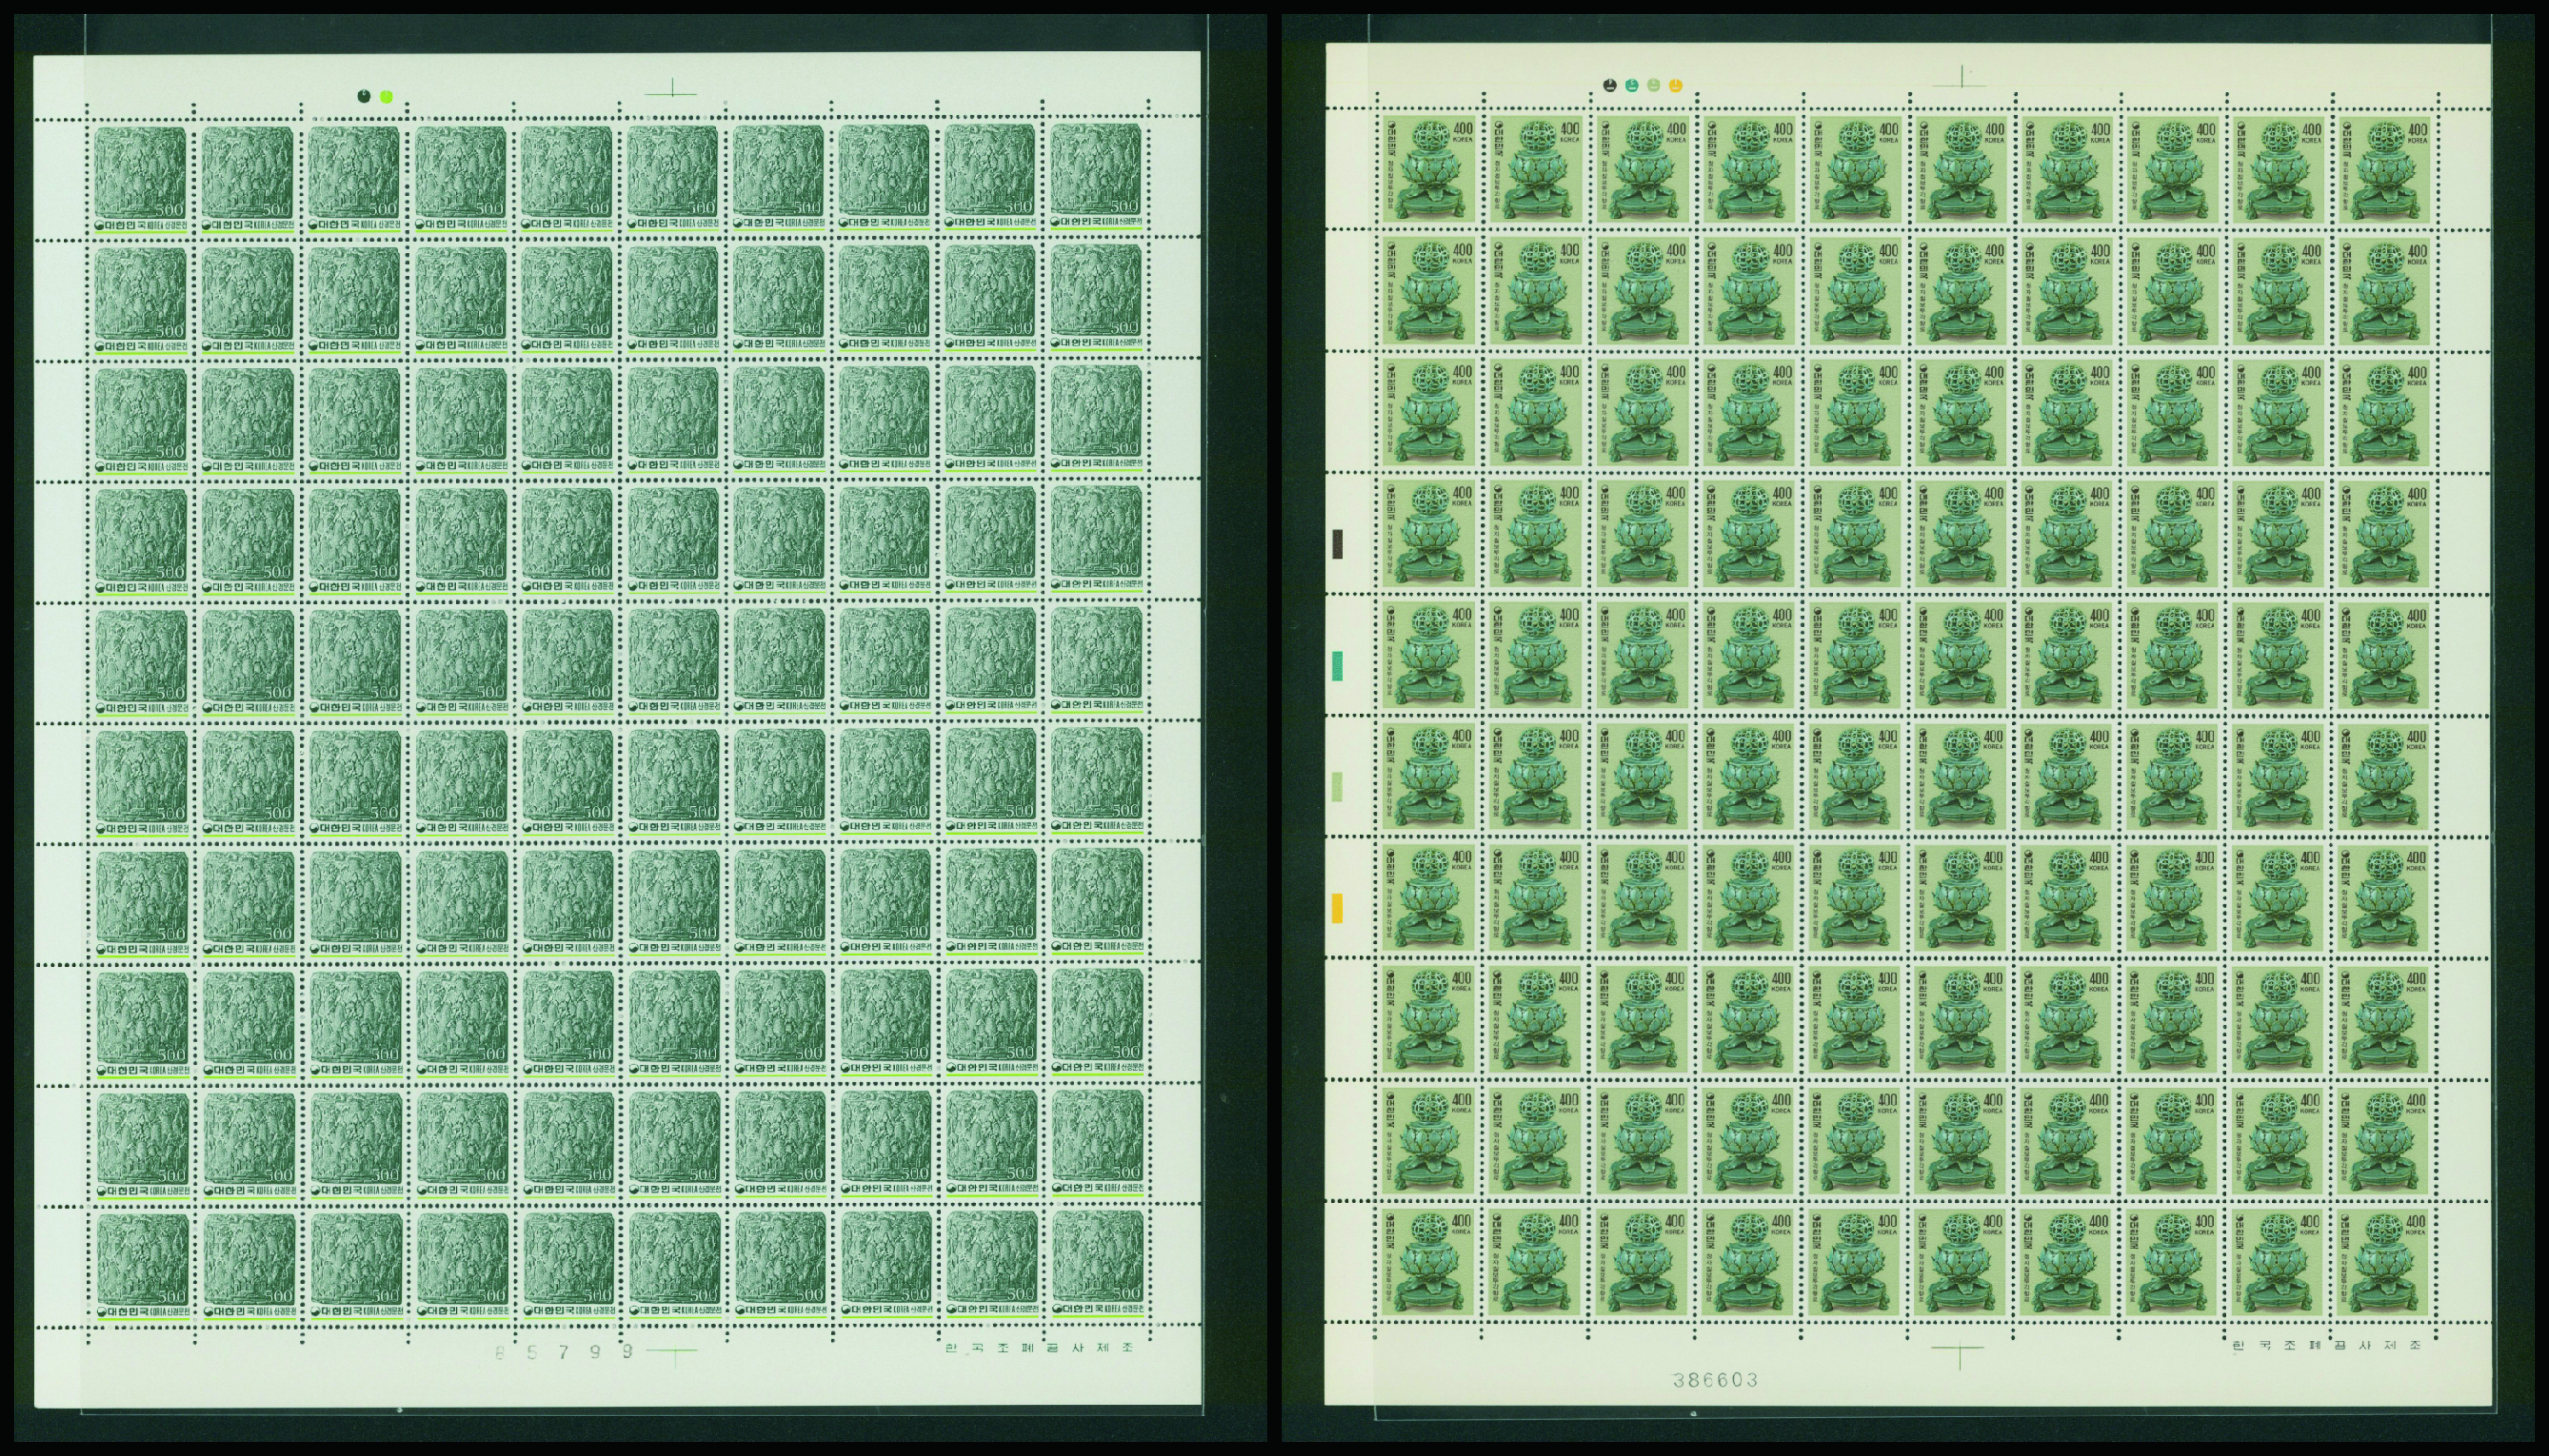Click the pale green color dot above the 400 won sheet
The width and height of the screenshot is (2549, 1456).
click(1653, 86)
